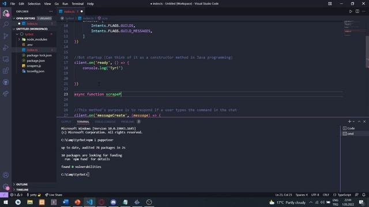The height and width of the screenshot is (207, 369).
Task: Open the Help menu
Action: [91, 4]
